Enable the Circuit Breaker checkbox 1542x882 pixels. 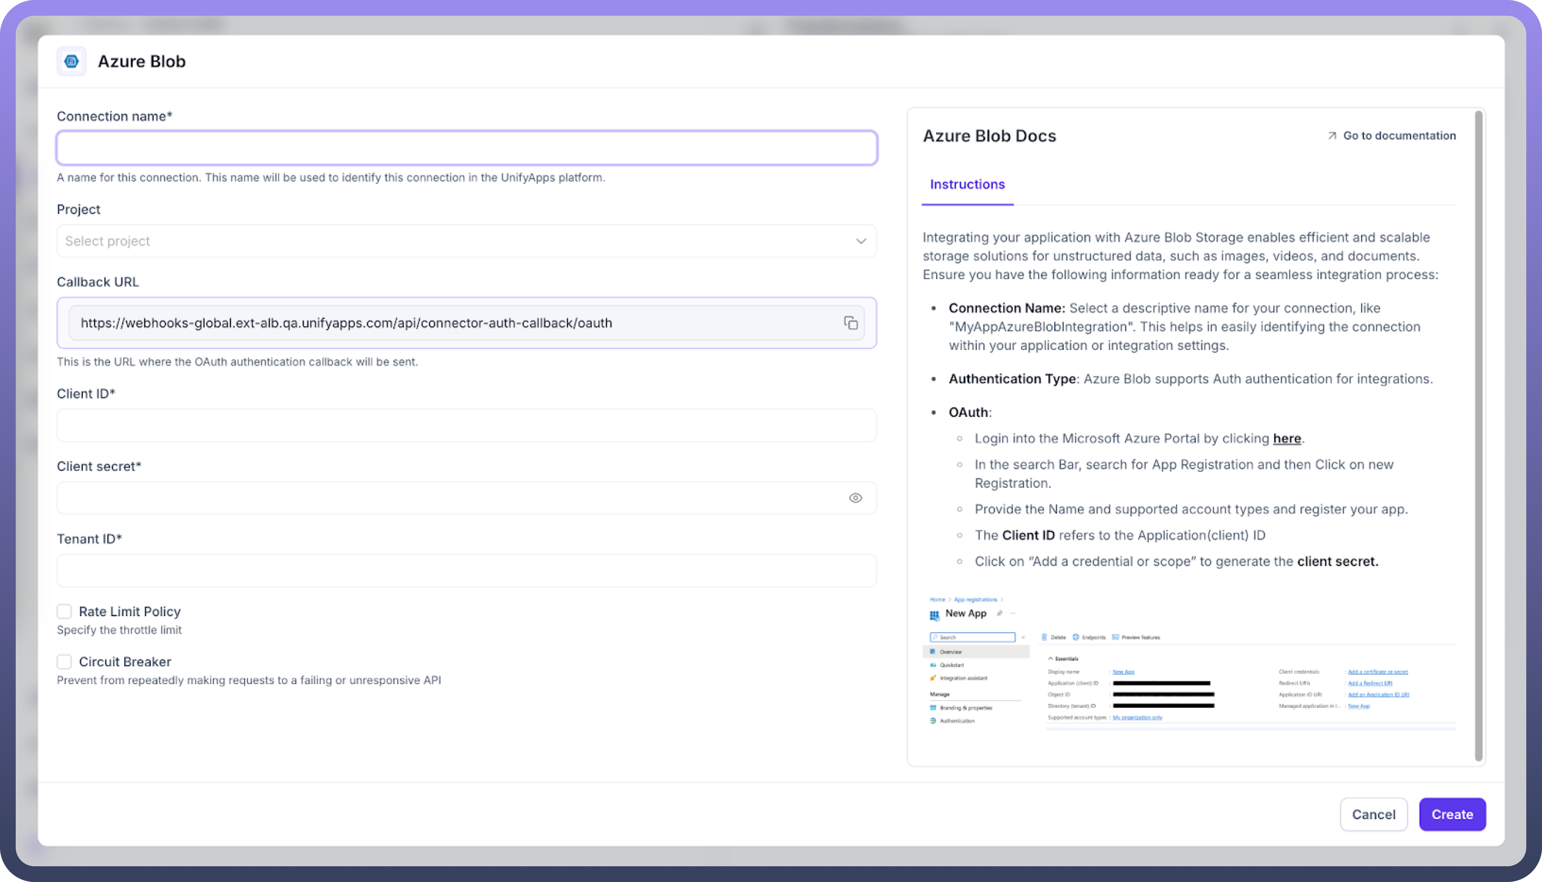tap(64, 662)
